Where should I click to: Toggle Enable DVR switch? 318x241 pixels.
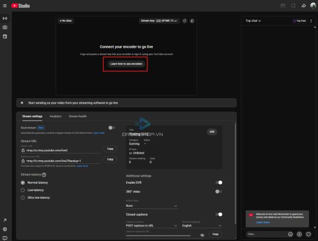pyautogui.click(x=219, y=183)
